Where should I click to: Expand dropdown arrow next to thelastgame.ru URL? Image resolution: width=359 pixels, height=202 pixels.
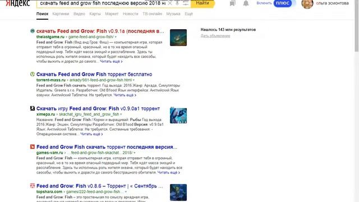click(x=116, y=37)
